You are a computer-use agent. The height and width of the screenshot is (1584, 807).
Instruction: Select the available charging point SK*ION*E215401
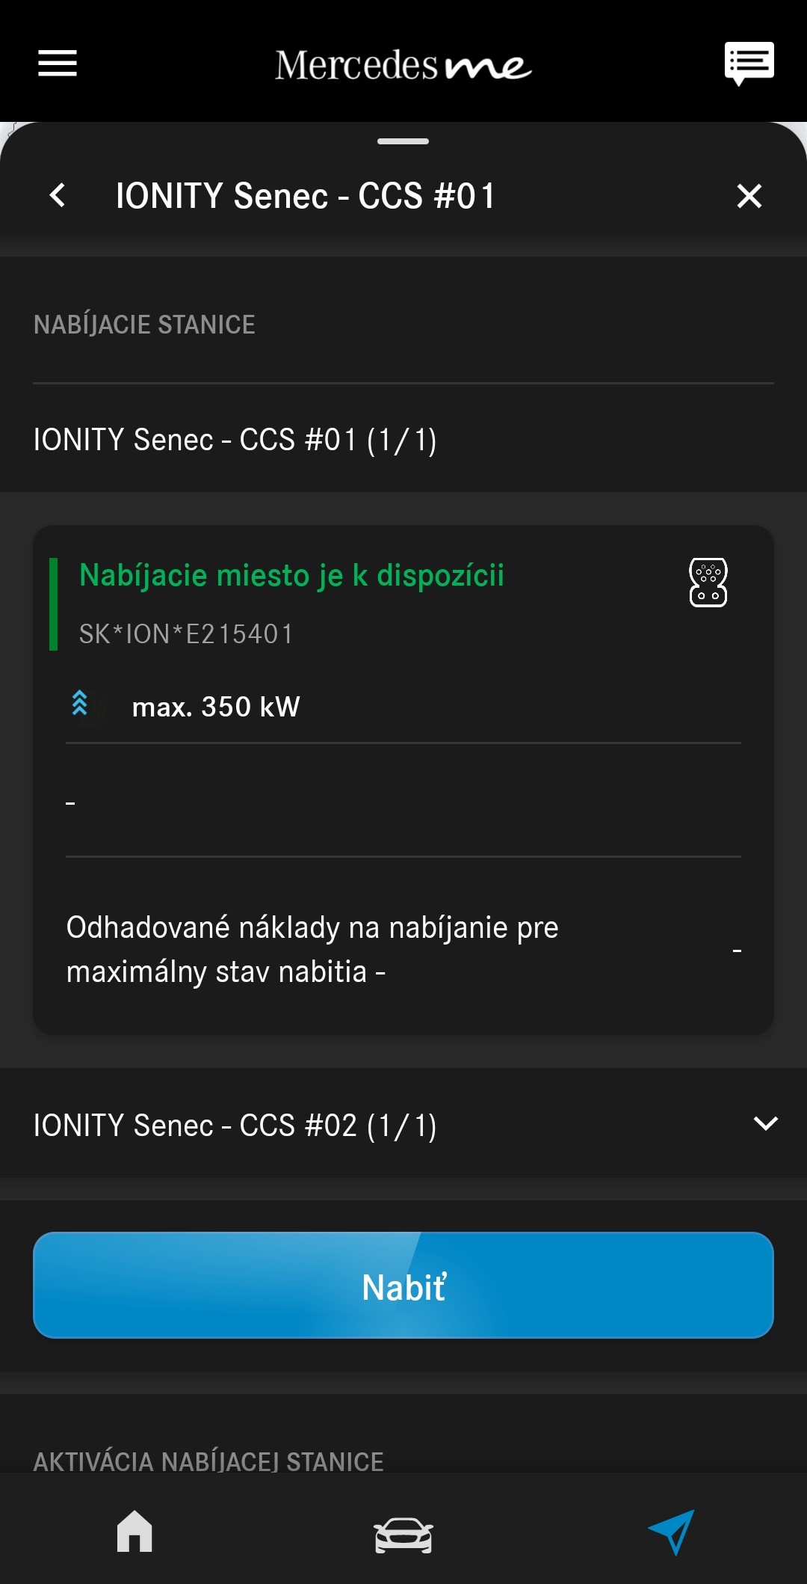pos(187,634)
